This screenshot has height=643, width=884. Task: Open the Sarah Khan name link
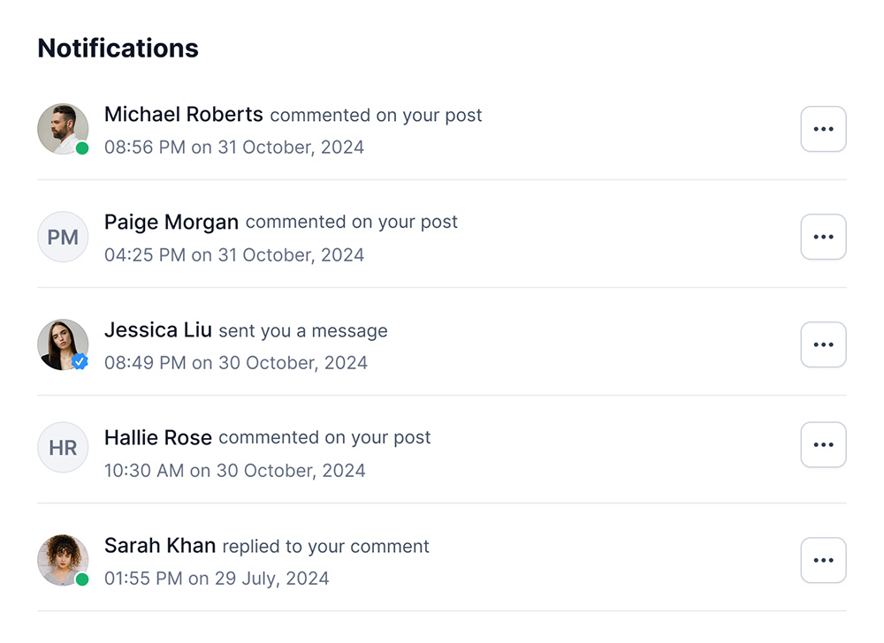[x=159, y=546]
